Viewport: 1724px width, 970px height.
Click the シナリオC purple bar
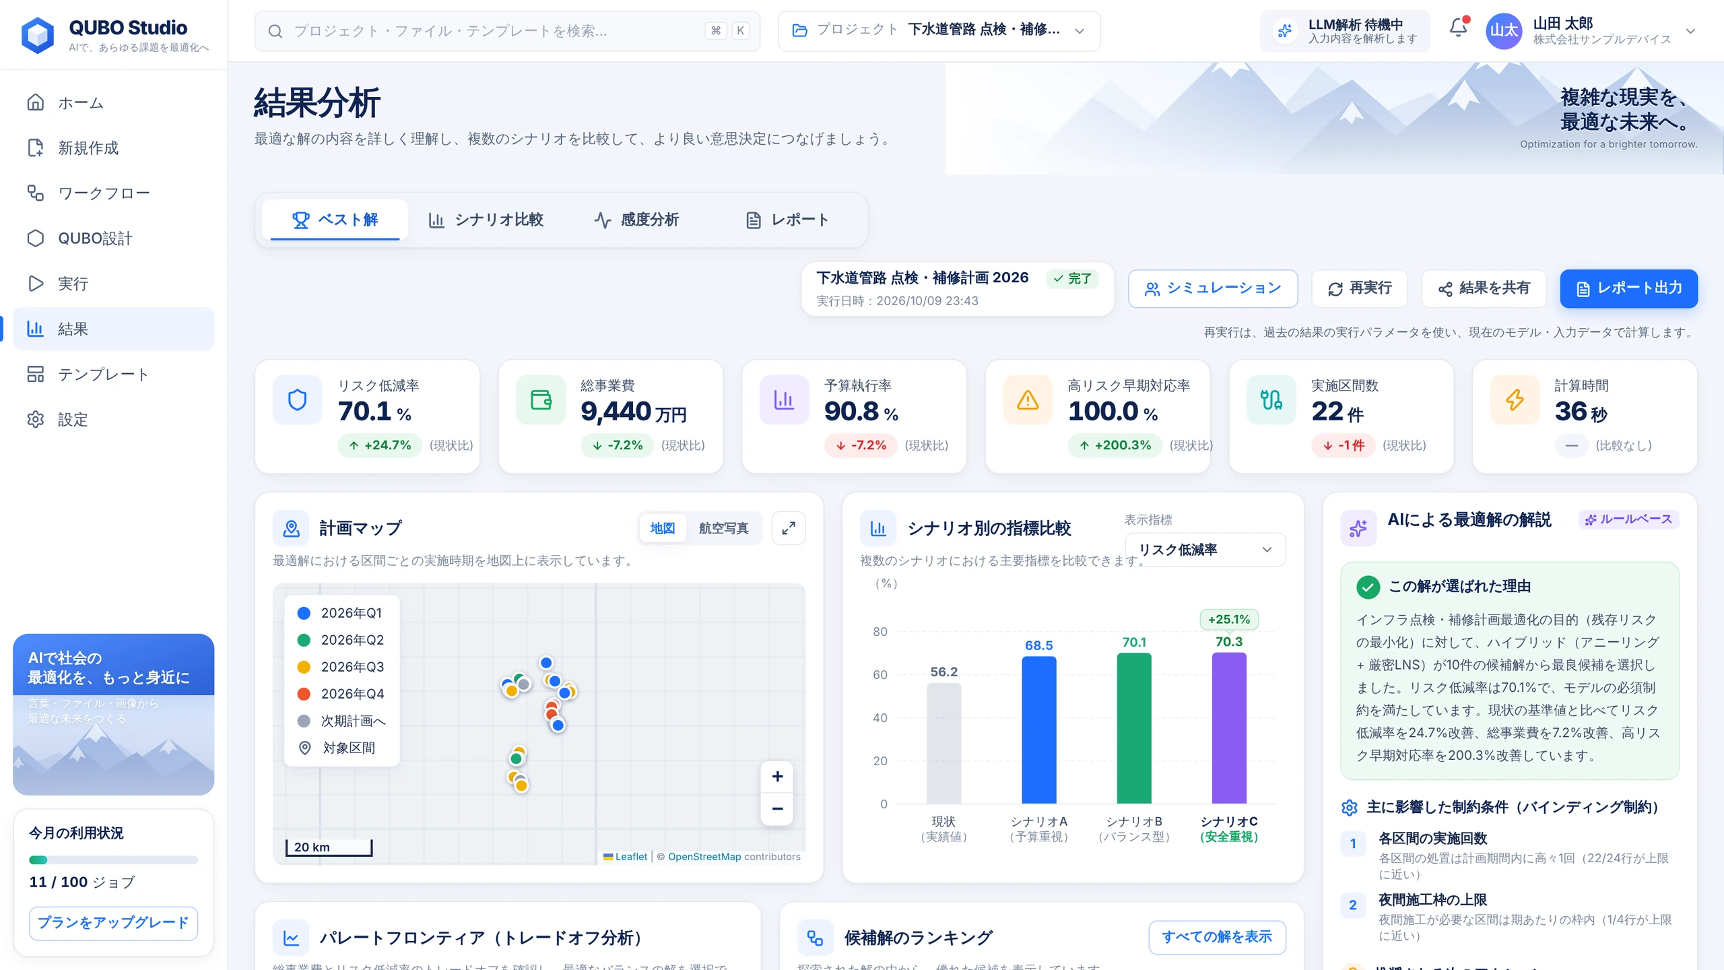click(x=1229, y=728)
